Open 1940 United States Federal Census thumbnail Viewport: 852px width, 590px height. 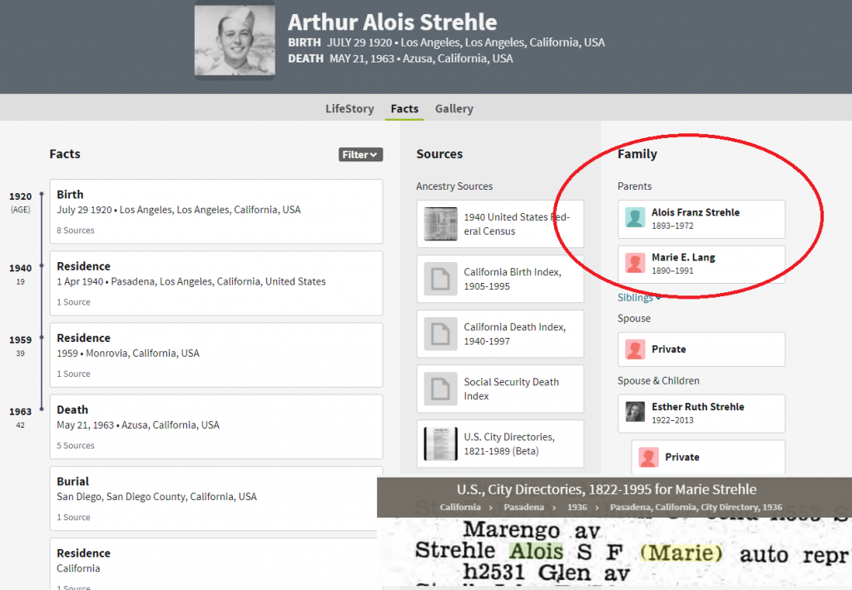[441, 224]
